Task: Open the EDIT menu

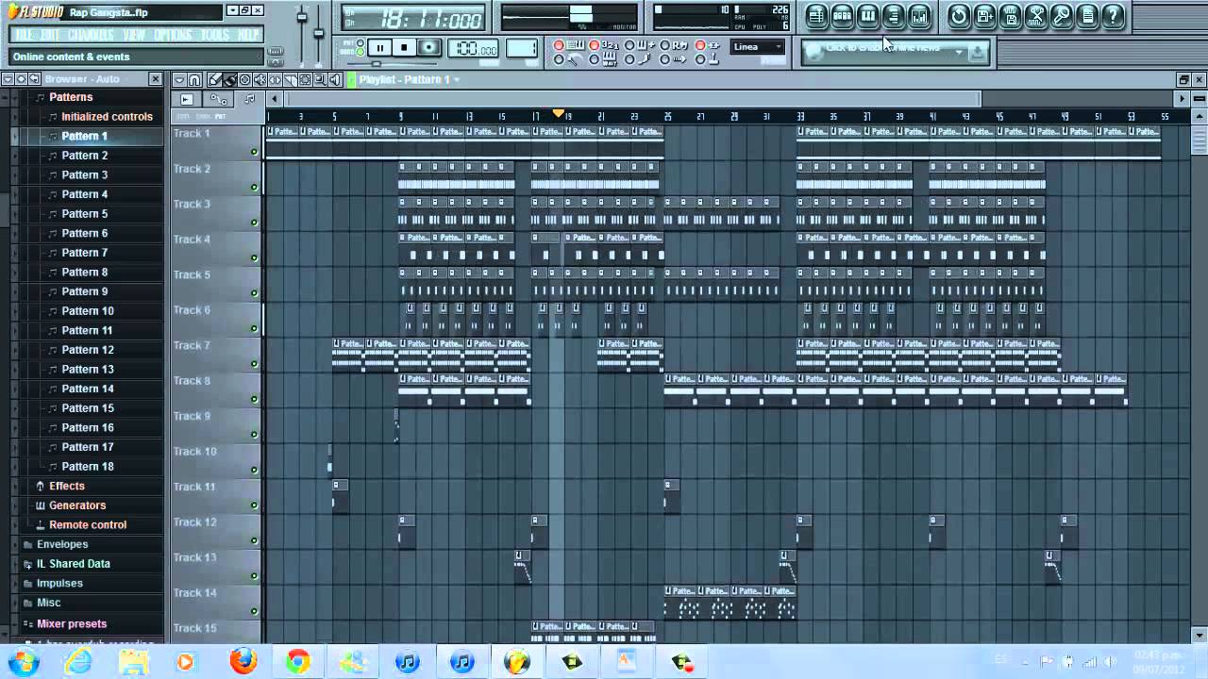Action: pyautogui.click(x=50, y=35)
